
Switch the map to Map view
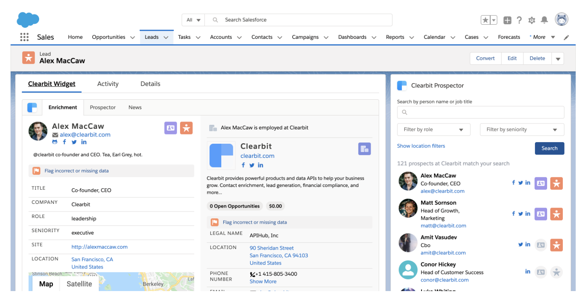click(x=46, y=284)
